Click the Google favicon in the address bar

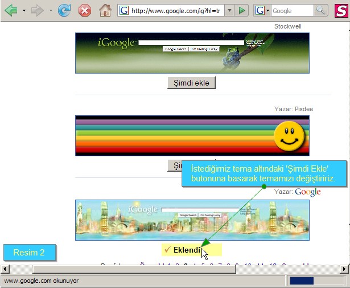click(x=124, y=10)
